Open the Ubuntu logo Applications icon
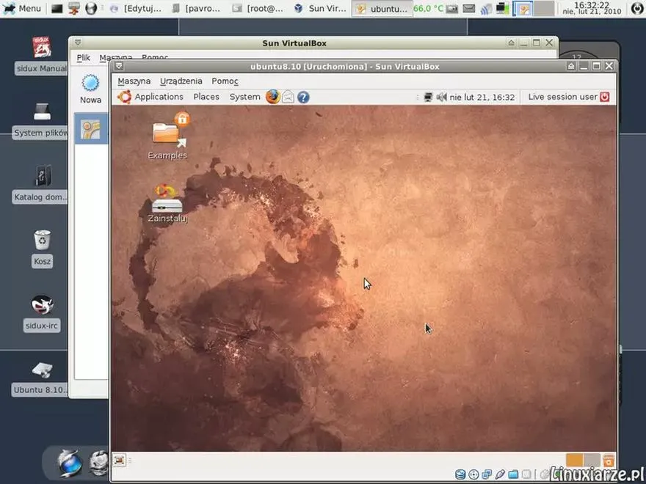Viewport: 646px width, 484px height. click(124, 97)
